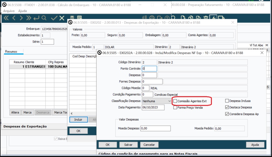Go to first record in FT4001 toolbar
Viewport: 272px width, 157px height.
(x=6, y=18)
